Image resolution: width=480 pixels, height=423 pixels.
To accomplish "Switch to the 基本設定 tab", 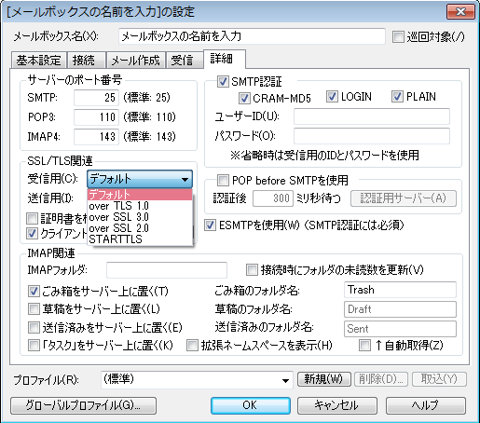I will [x=39, y=60].
